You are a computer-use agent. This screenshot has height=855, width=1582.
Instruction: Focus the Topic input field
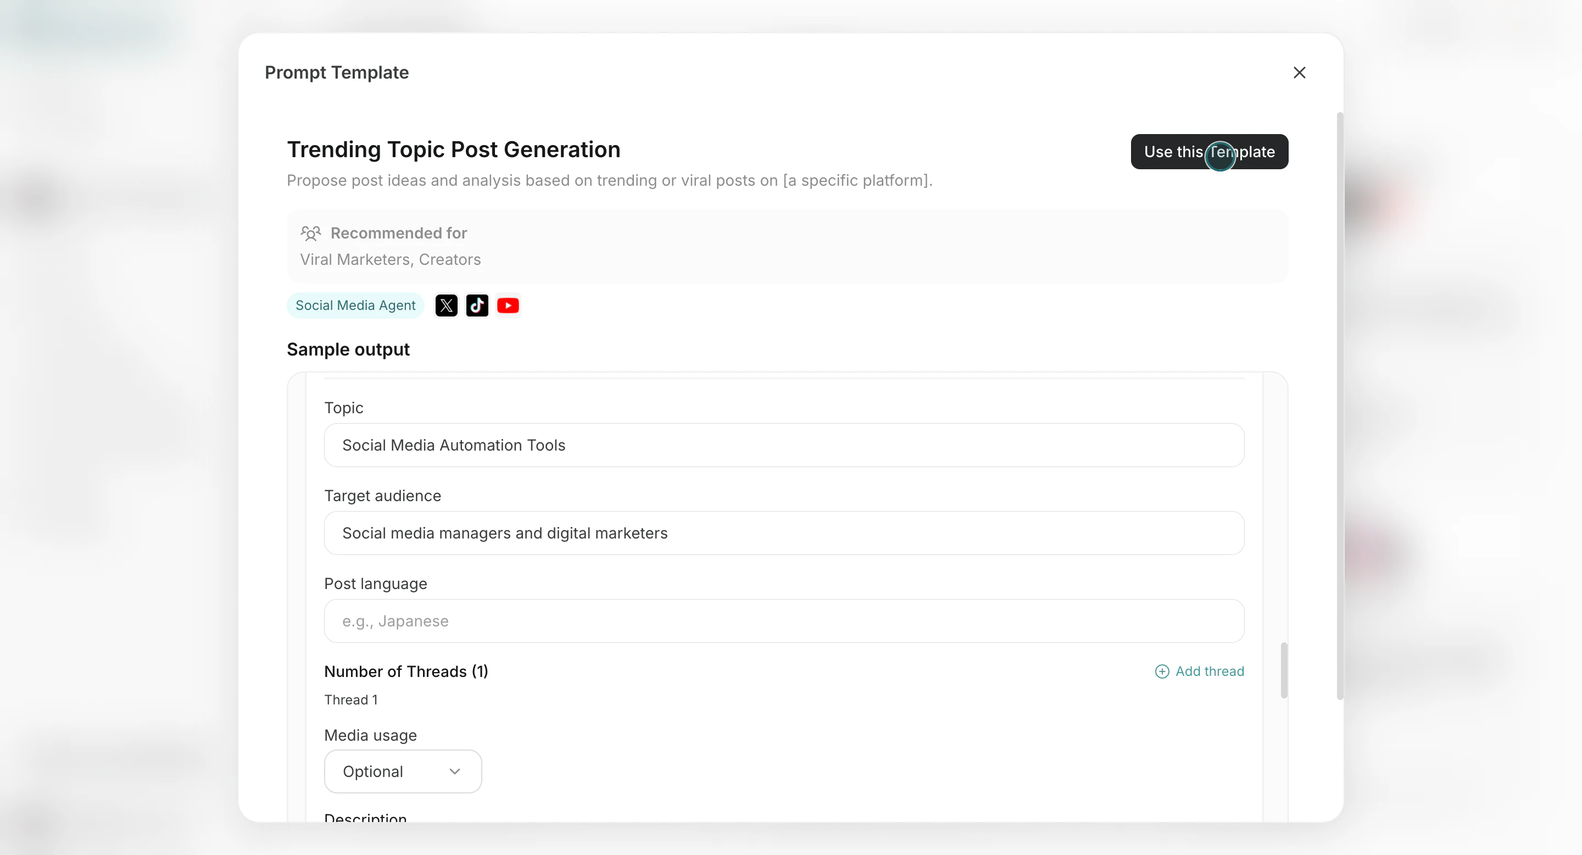click(x=784, y=445)
